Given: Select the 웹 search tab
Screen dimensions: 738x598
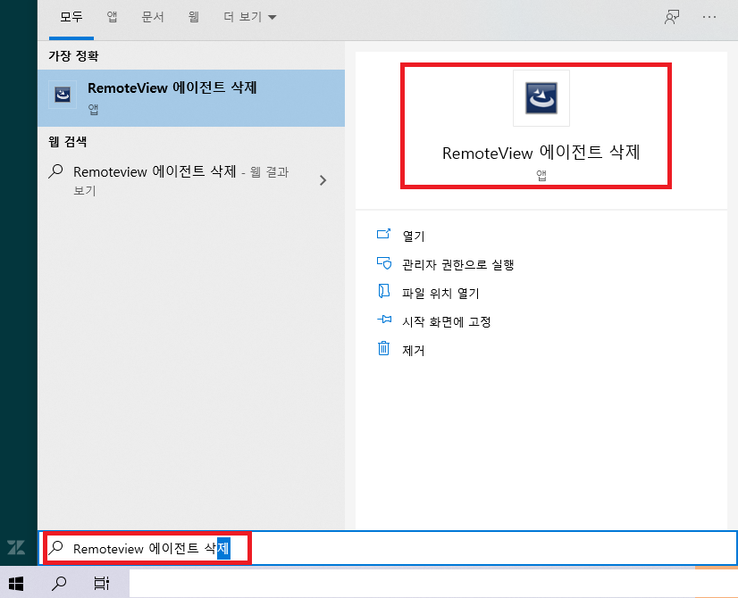Looking at the screenshot, I should coord(194,17).
